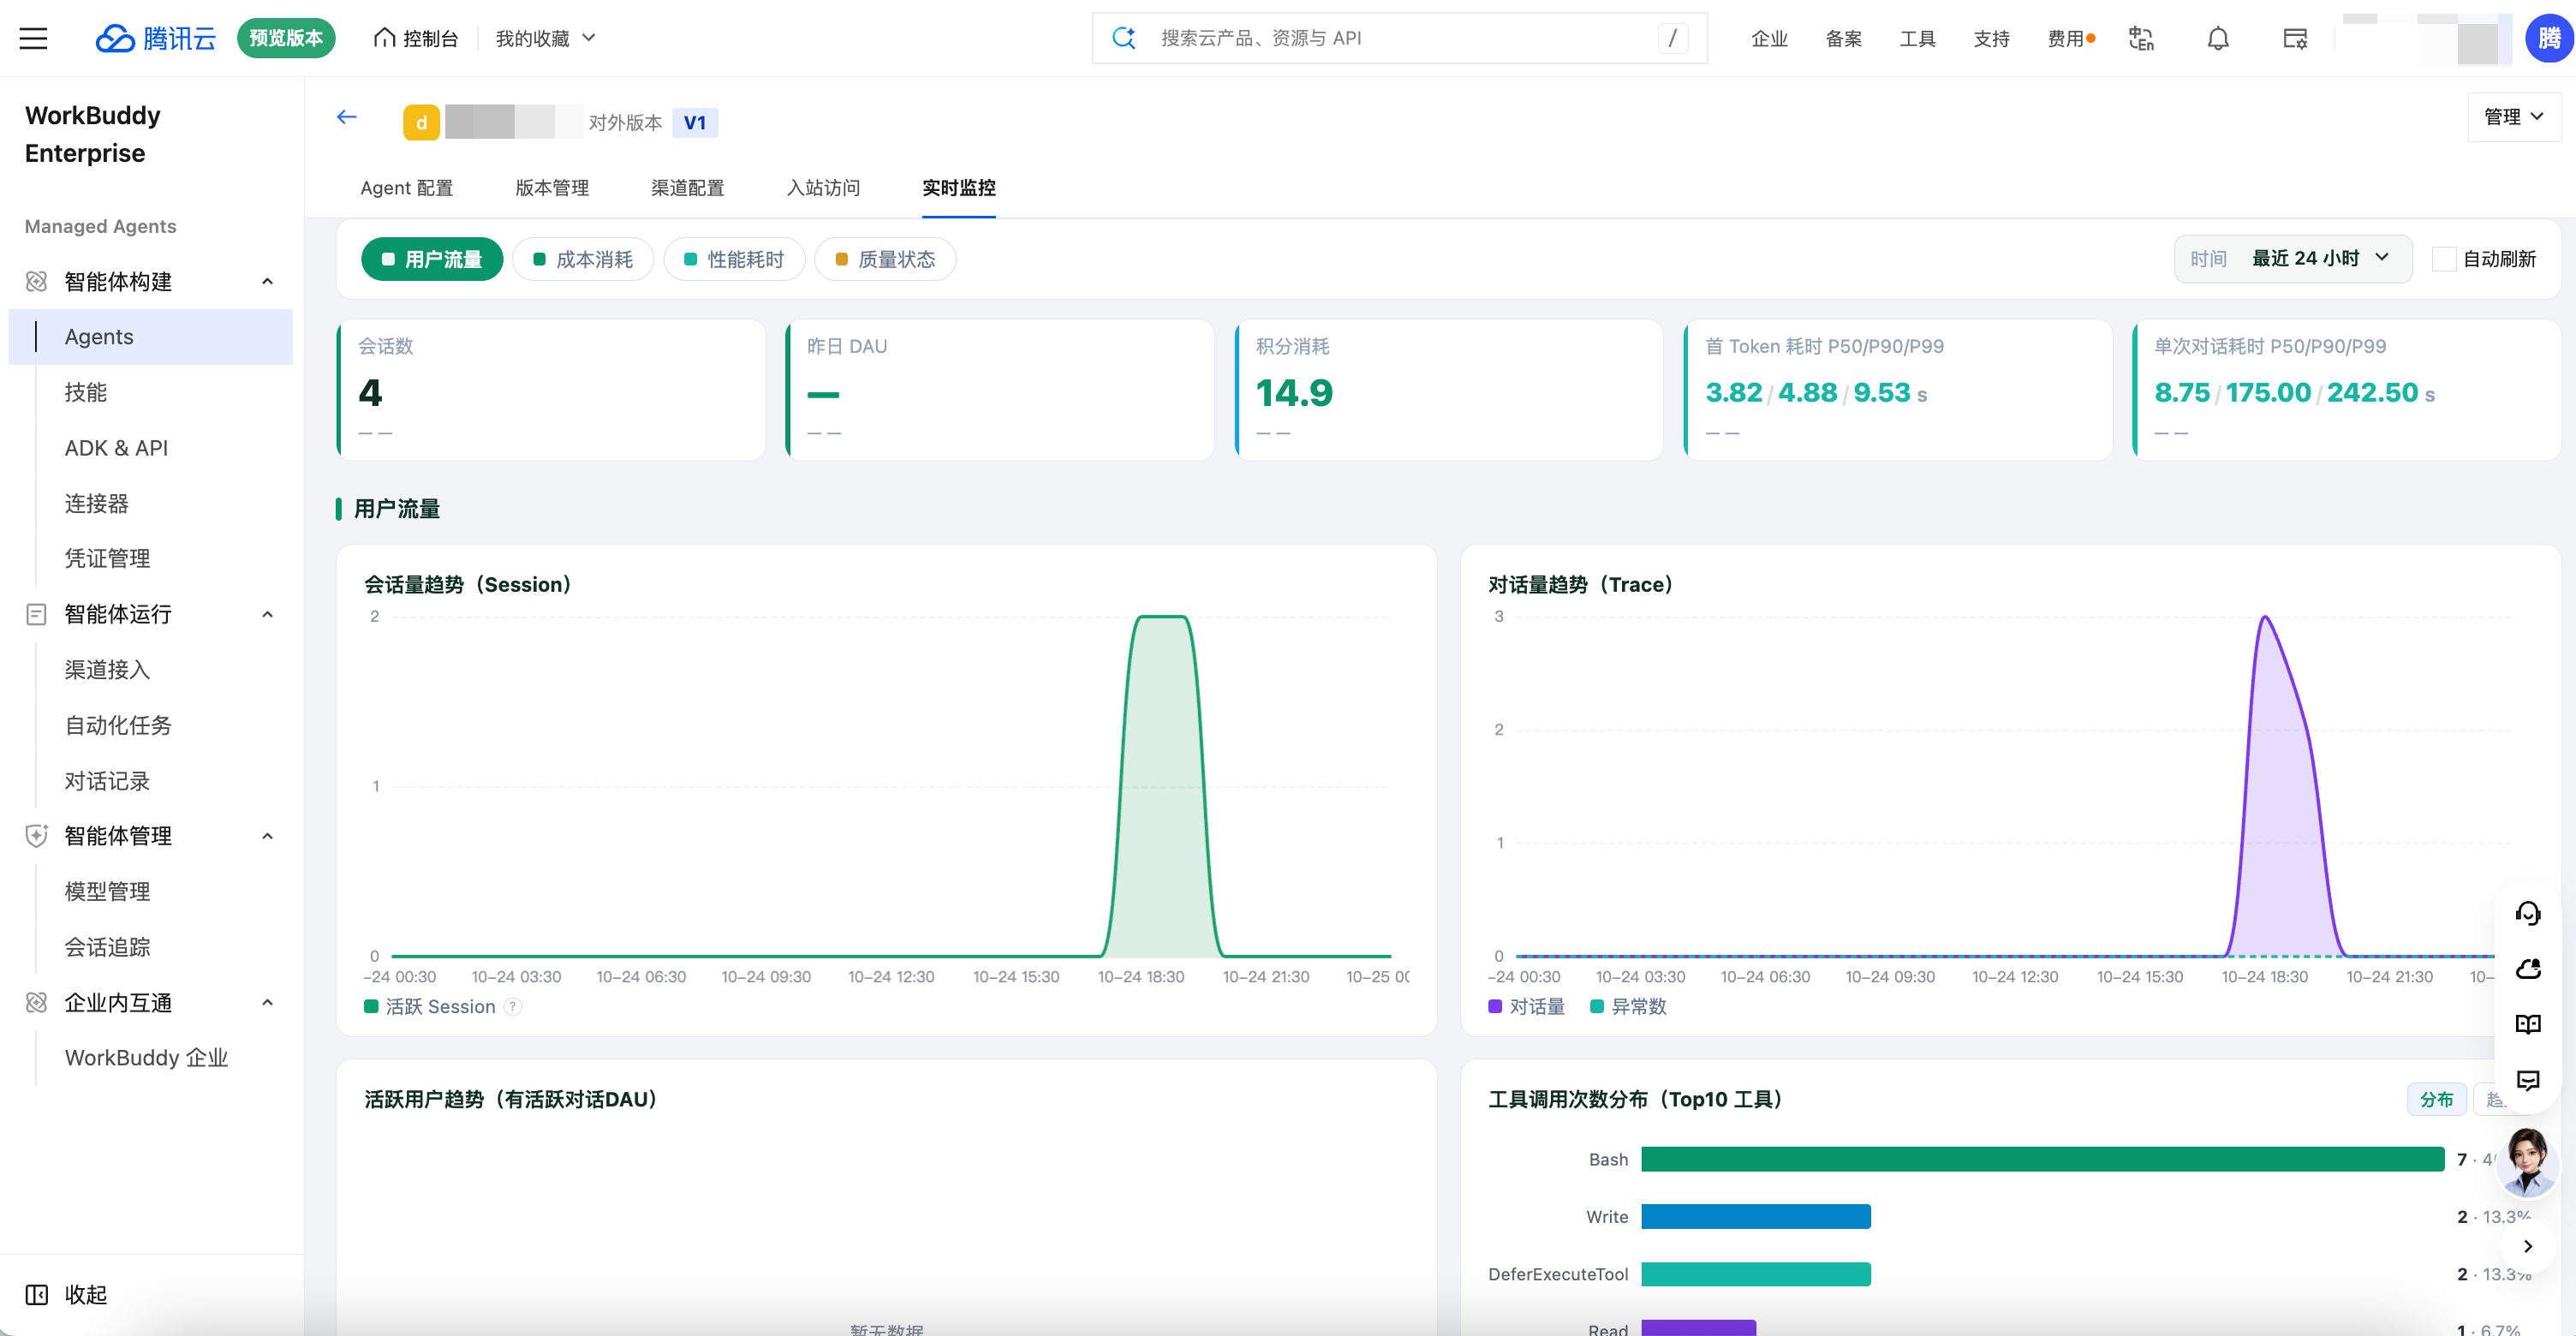Go back using the left arrow
2576x1336 pixels.
pos(347,117)
